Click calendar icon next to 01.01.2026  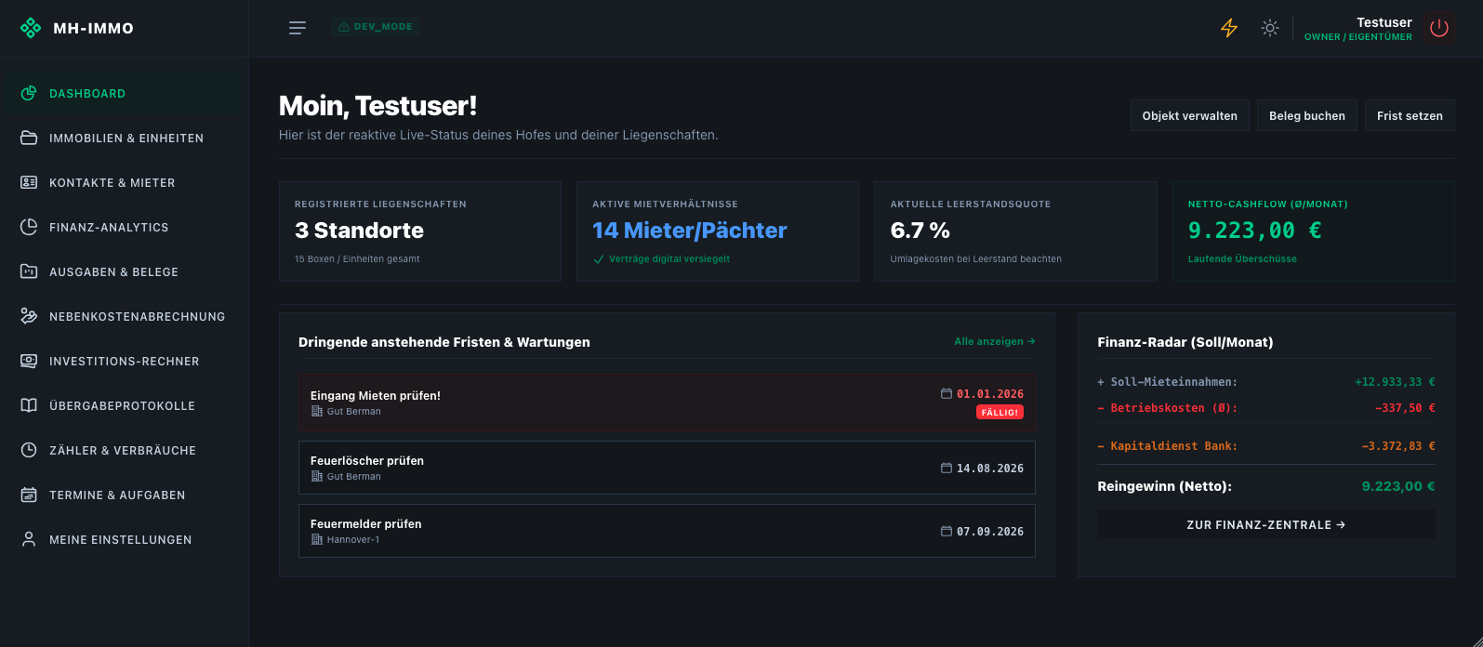coord(947,393)
